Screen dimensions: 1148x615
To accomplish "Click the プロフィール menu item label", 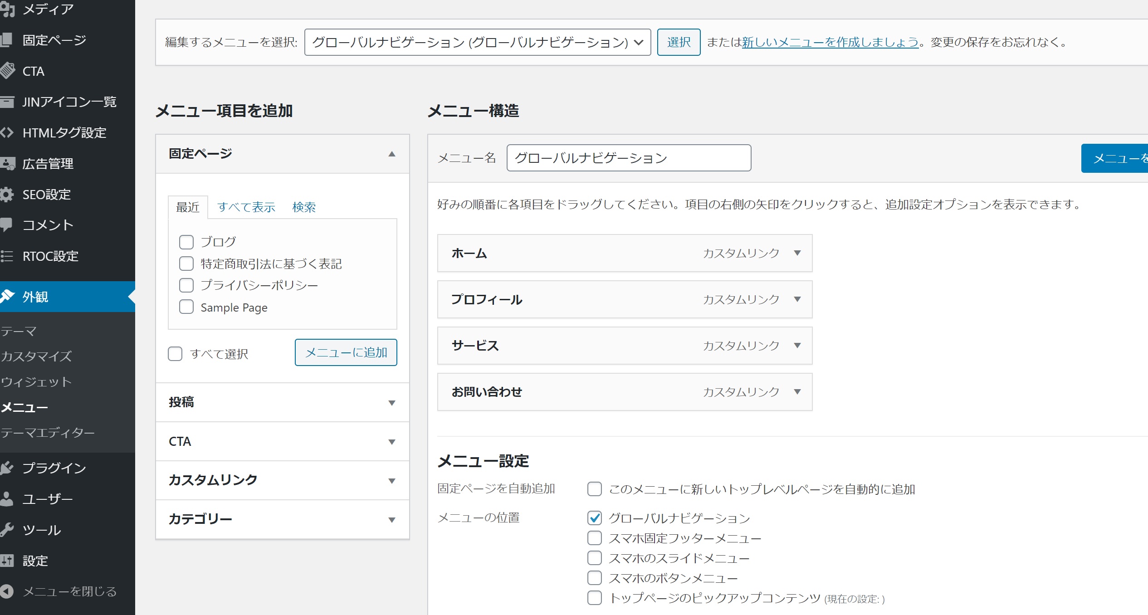I will (x=487, y=299).
